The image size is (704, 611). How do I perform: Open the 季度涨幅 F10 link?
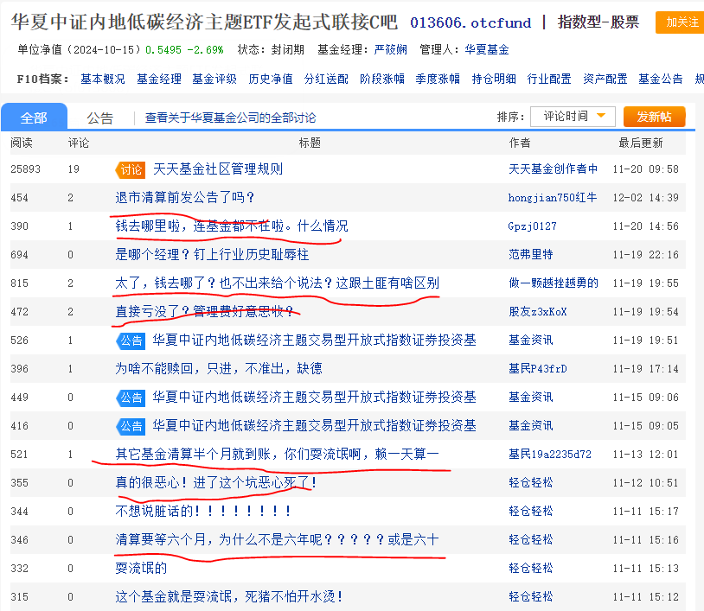click(438, 79)
